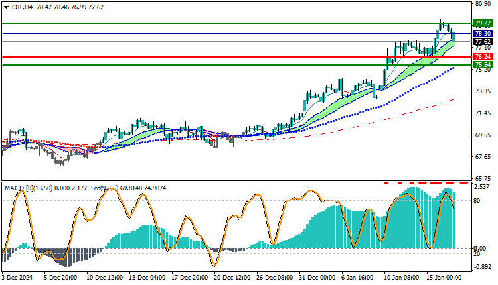Click the 10 Jan 08:00 time label

tap(402, 278)
